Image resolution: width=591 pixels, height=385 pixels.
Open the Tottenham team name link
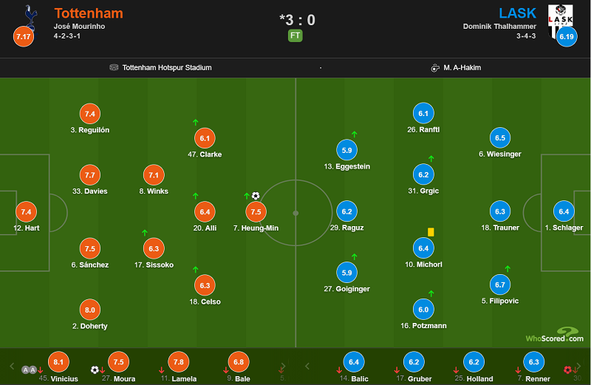(89, 13)
